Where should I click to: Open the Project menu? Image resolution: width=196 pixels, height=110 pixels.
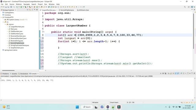point(40,4)
